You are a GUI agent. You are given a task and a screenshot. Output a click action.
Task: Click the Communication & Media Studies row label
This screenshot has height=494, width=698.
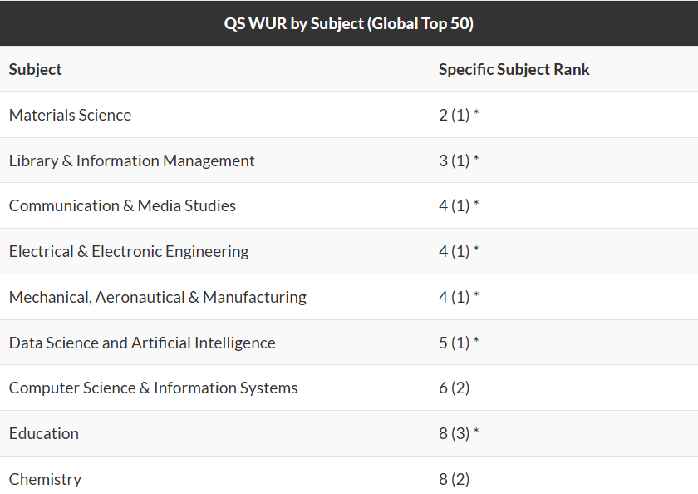[x=122, y=205]
